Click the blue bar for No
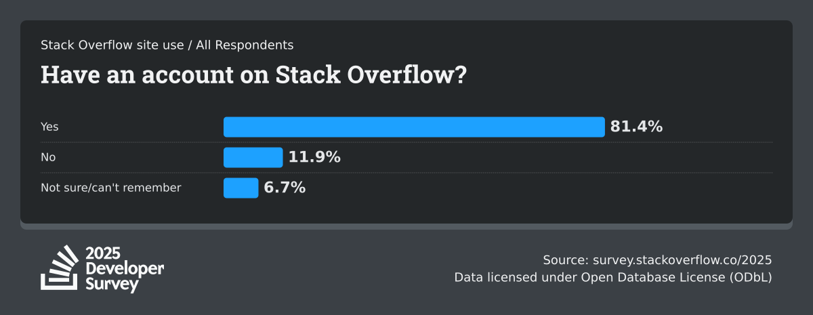The height and width of the screenshot is (315, 813). point(253,157)
